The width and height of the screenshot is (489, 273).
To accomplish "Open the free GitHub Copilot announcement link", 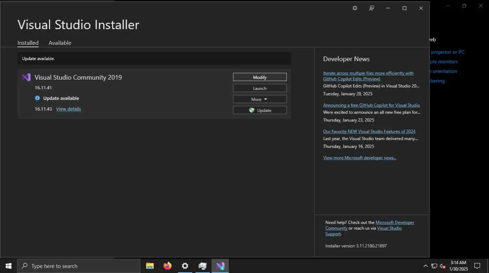I will click(x=371, y=105).
